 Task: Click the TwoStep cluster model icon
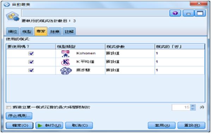66,70
